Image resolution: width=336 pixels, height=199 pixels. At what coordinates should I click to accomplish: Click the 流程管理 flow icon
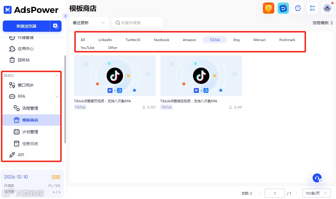(x=16, y=108)
